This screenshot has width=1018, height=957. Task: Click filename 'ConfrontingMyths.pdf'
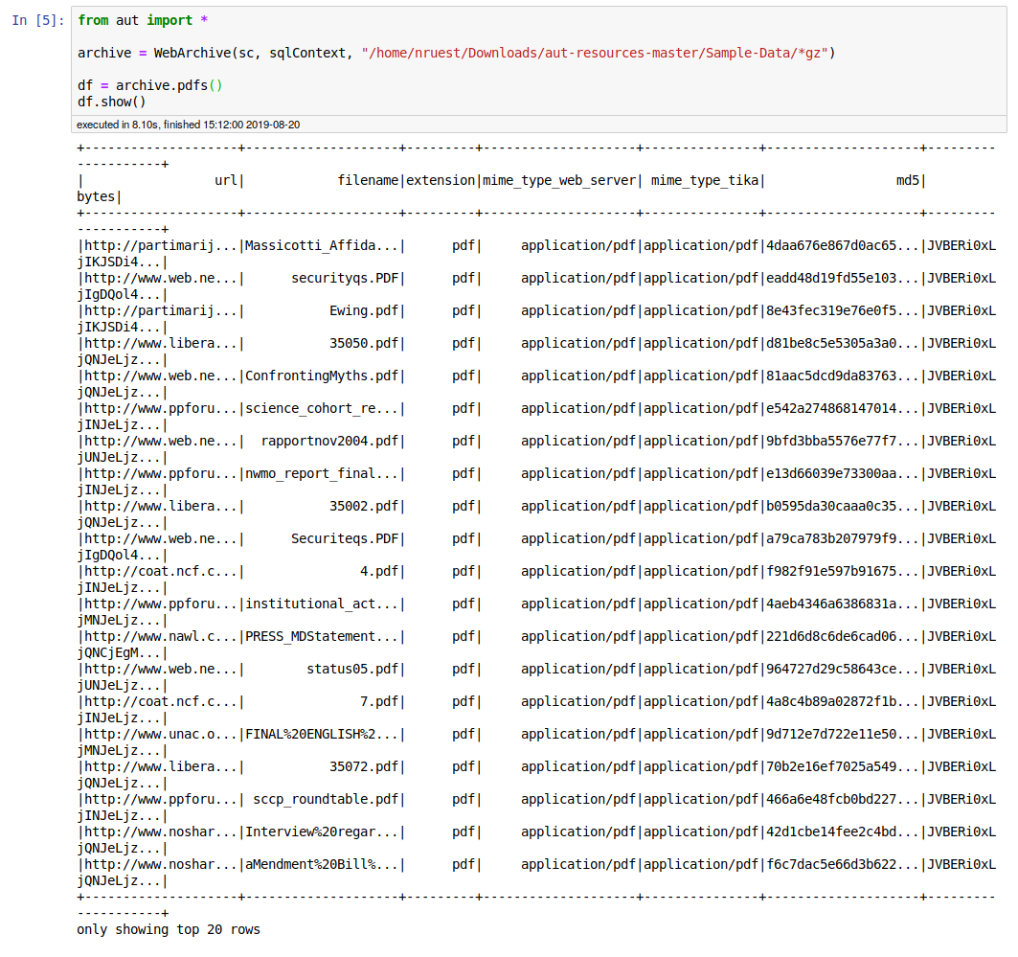322,376
